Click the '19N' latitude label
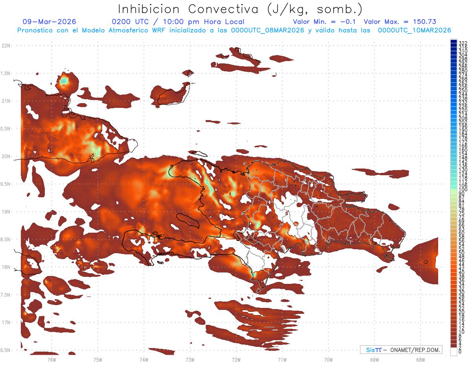 click(6, 212)
